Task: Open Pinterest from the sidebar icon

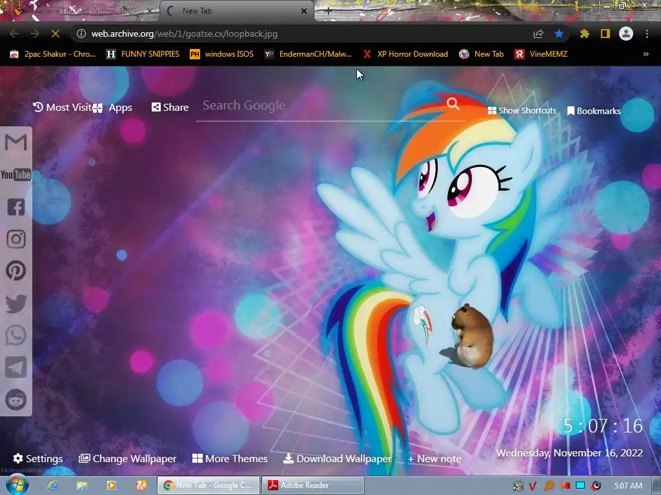Action: tap(16, 271)
